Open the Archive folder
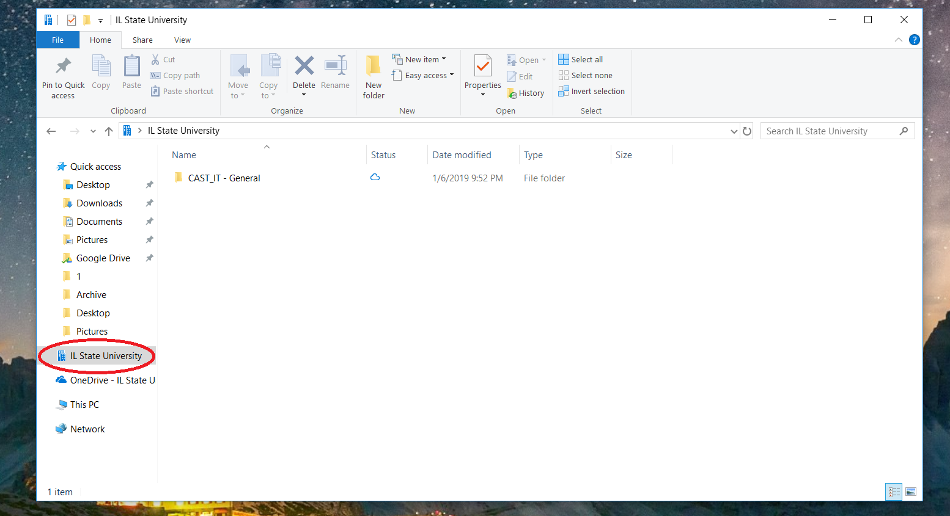950x516 pixels. 91,294
